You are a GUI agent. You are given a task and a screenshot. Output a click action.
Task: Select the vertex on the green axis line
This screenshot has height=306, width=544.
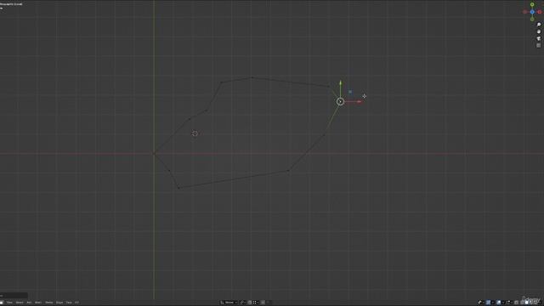coord(154,153)
